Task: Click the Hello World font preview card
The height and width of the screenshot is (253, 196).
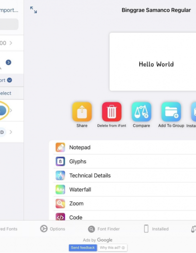Action: click(153, 62)
